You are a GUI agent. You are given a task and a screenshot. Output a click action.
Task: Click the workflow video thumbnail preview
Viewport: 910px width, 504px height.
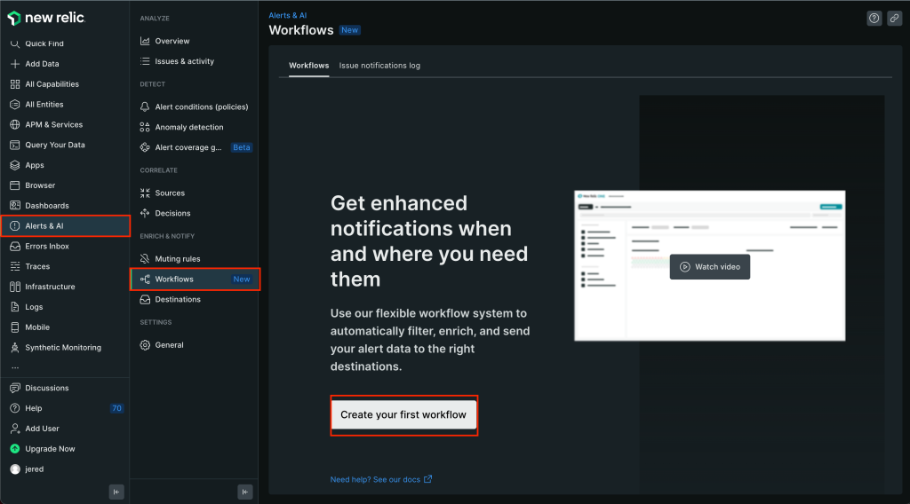pyautogui.click(x=710, y=266)
